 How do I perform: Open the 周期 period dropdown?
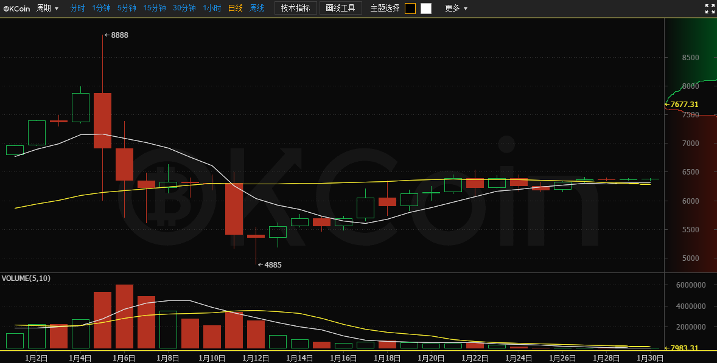[47, 9]
